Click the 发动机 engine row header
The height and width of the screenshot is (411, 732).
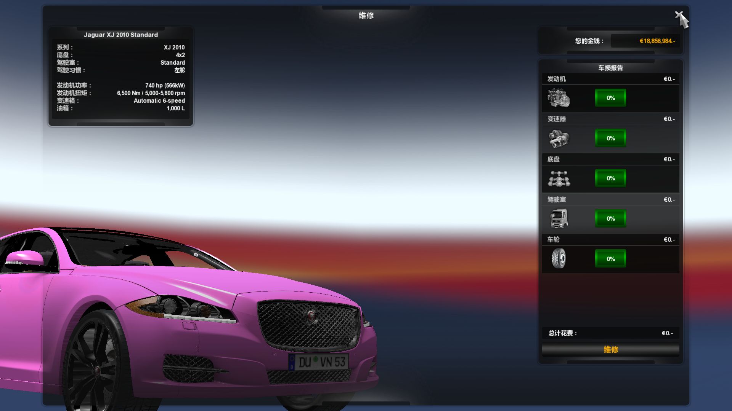(x=610, y=79)
